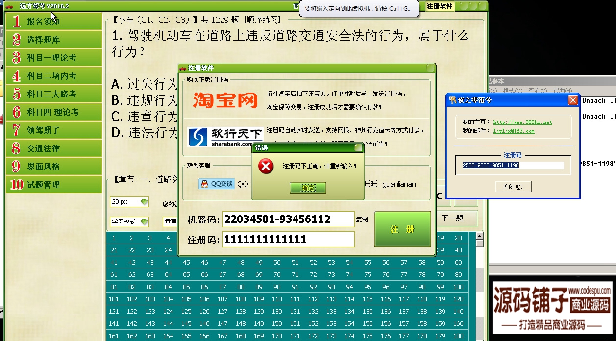This screenshot has height=341, width=616.
Task: Click the red error X icon
Action: tap(266, 166)
